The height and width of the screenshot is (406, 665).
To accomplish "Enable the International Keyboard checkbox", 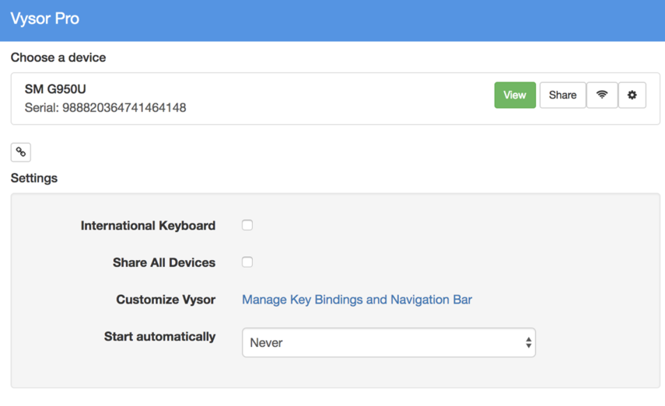I will 247,225.
